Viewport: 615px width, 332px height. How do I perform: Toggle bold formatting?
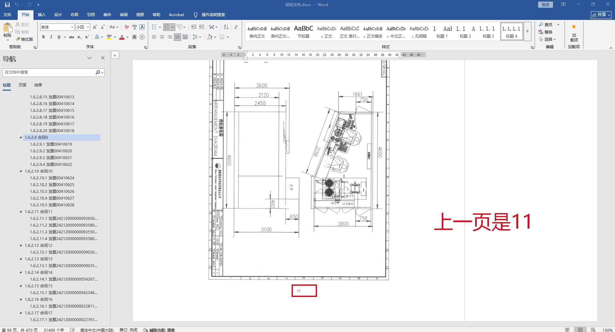pos(43,37)
